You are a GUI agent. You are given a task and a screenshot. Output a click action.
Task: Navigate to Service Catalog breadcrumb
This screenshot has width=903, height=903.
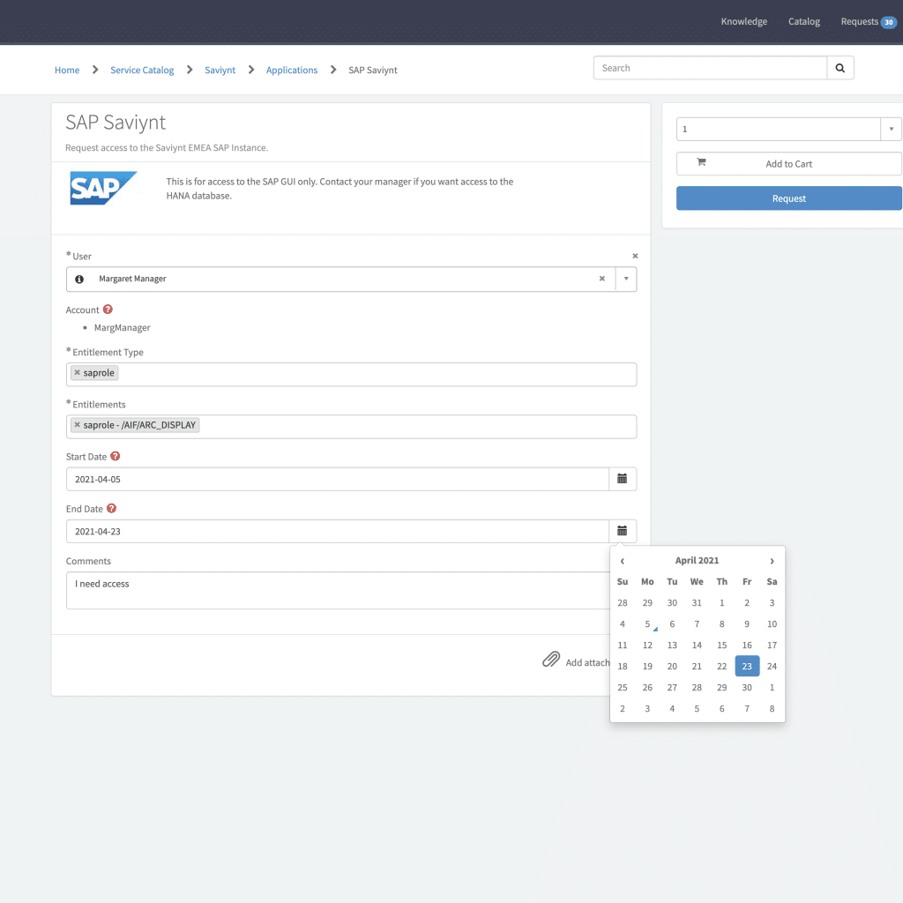click(x=142, y=71)
